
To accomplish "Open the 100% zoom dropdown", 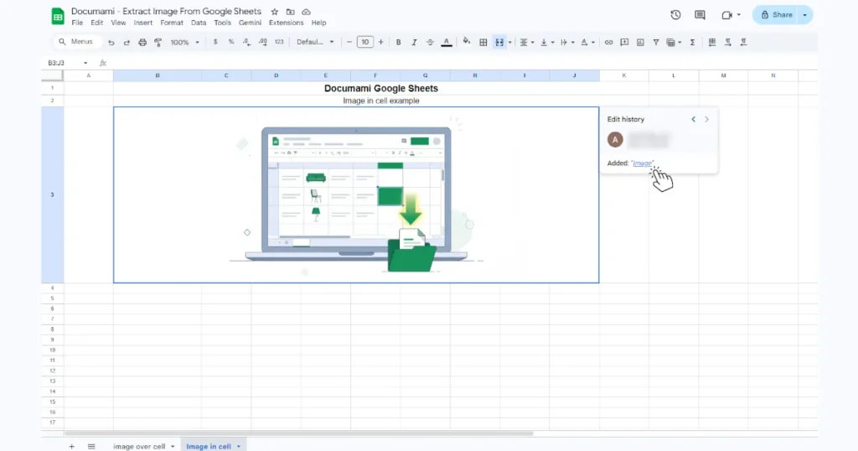I will pyautogui.click(x=184, y=42).
